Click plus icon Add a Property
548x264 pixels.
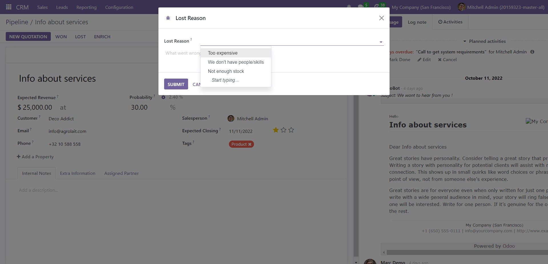pos(19,157)
